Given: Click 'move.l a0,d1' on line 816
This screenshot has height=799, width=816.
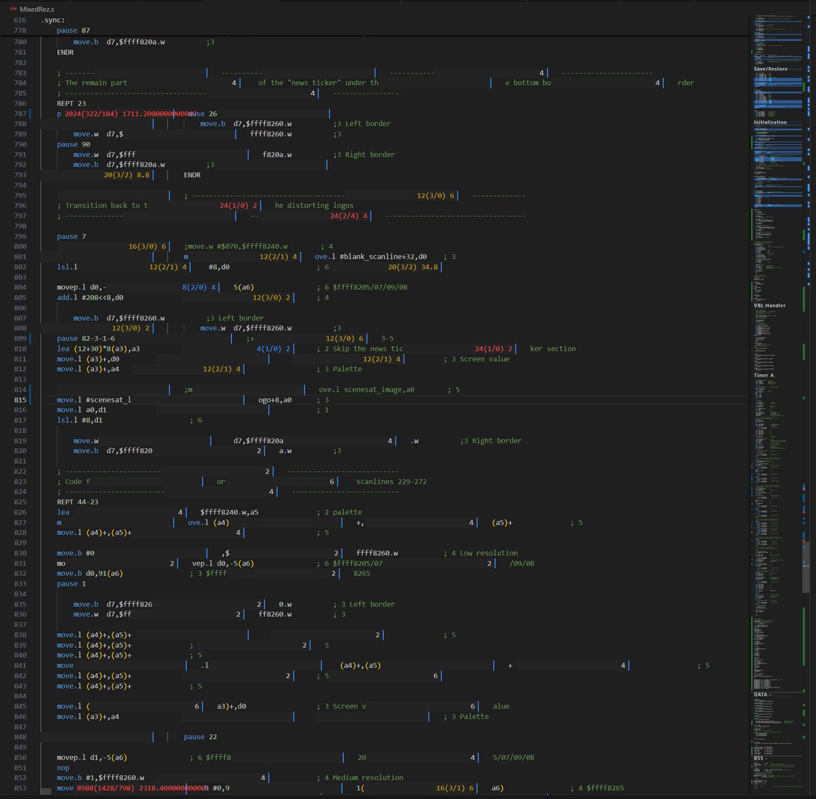Looking at the screenshot, I should [82, 410].
